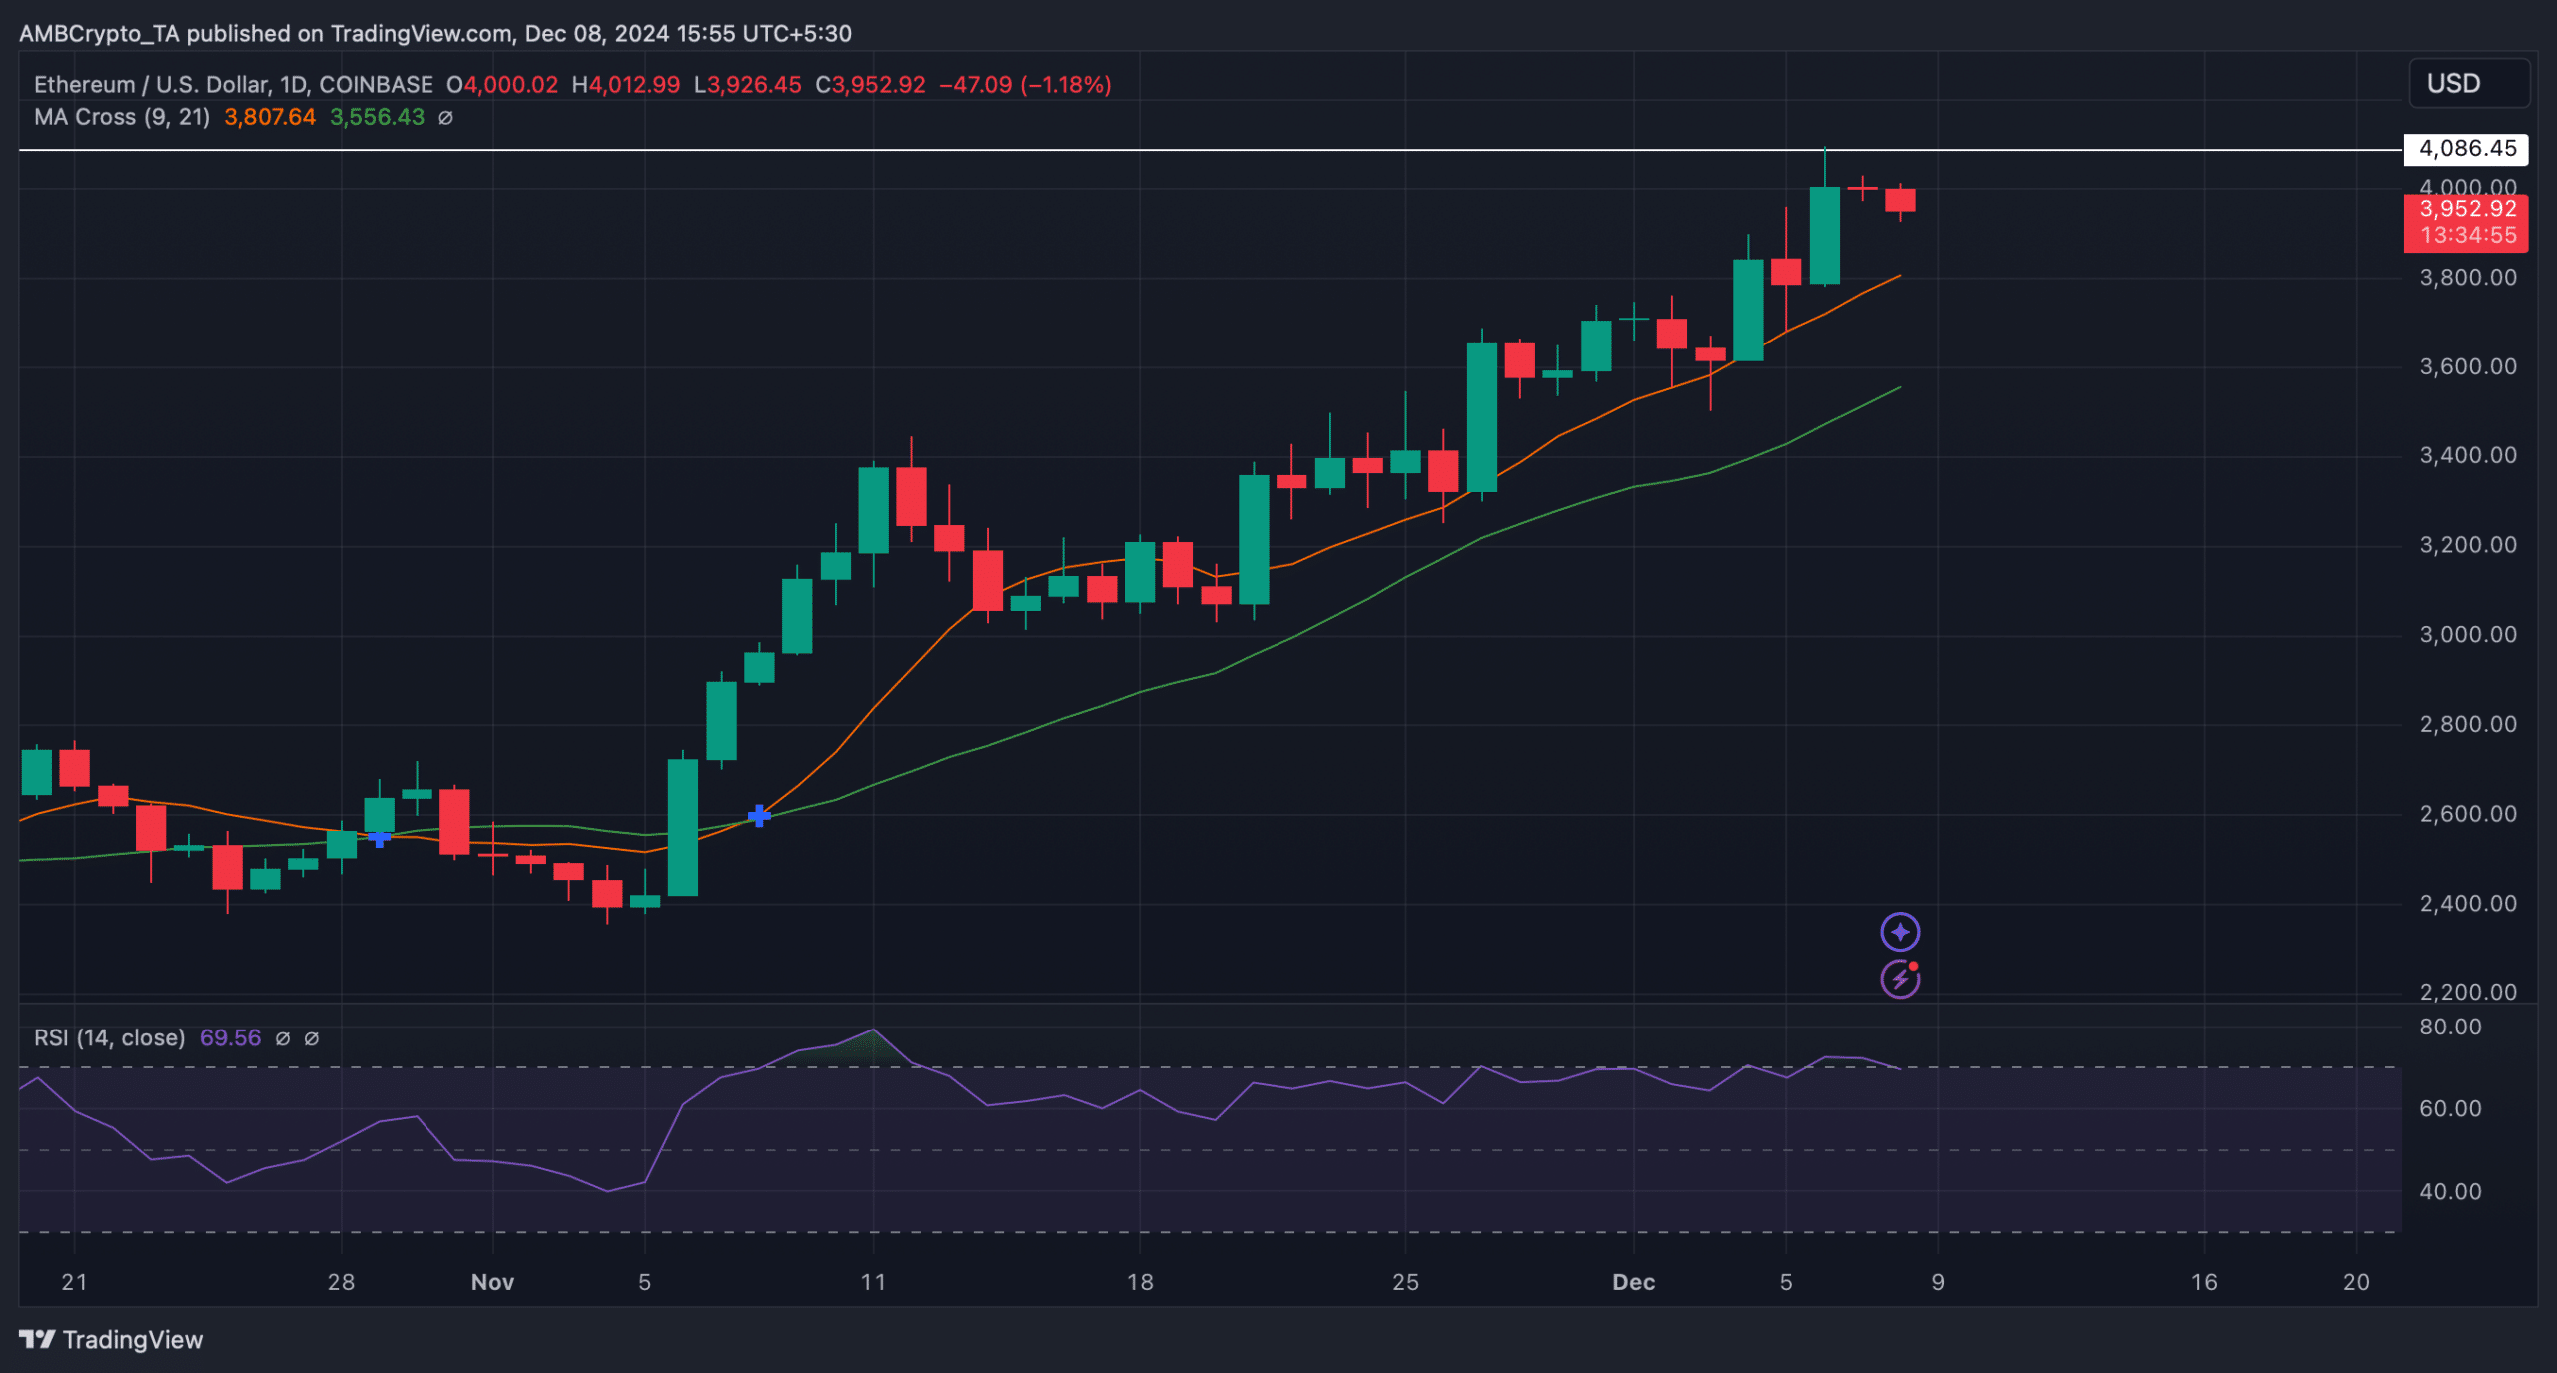Click the 4,086.45 horizontal line price label

[2465, 149]
